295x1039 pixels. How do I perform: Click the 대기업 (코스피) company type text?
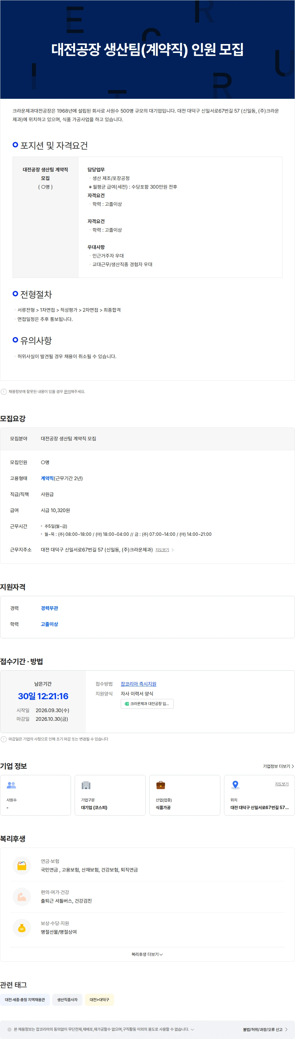coord(94,808)
